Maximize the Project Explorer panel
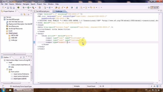This screenshot has width=163, height=92. [31, 11]
